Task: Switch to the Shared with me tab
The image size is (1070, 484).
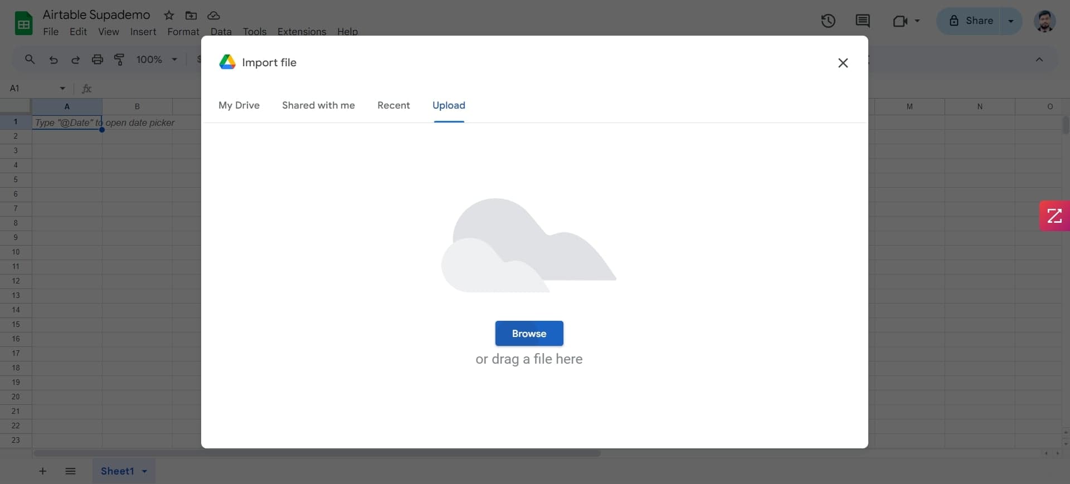Action: click(318, 105)
